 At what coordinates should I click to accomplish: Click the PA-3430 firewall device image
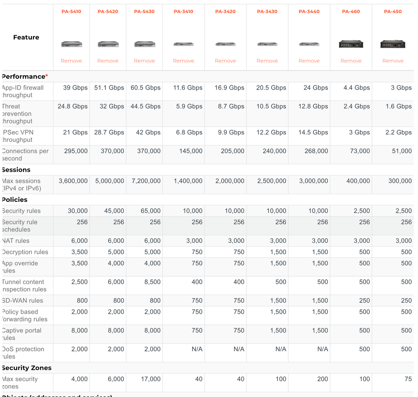pos(267,44)
